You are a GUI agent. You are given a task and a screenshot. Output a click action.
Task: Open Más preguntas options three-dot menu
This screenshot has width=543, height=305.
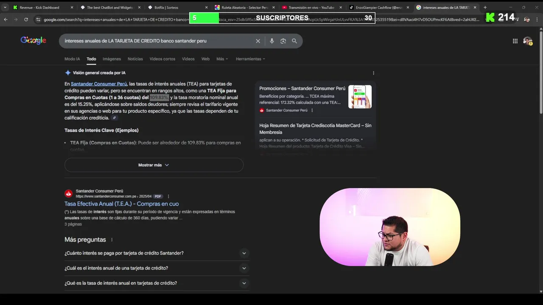112,240
